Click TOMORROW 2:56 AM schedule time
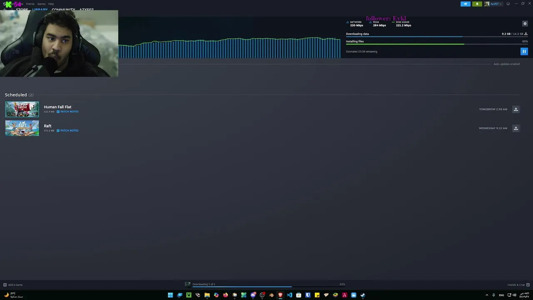Viewport: 533px width, 300px height. click(x=493, y=109)
